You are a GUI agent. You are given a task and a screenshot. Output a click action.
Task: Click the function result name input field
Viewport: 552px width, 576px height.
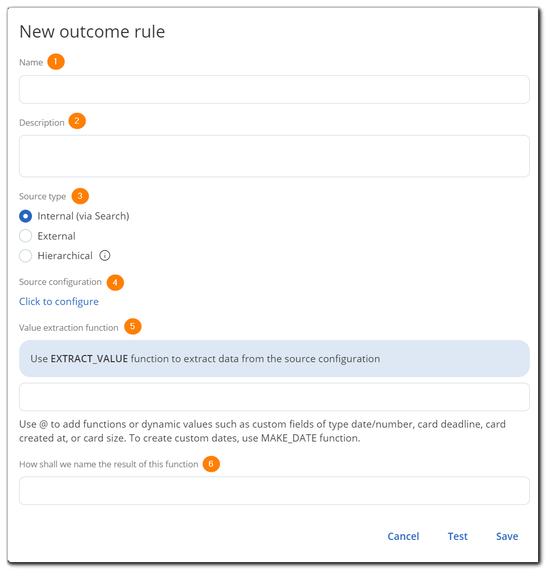coord(274,490)
